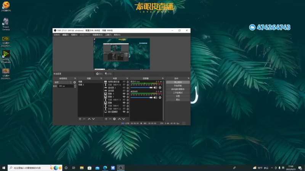The image size is (305, 171).
Task: Move source down with the Sources panel down arrow
Action: click(124, 119)
